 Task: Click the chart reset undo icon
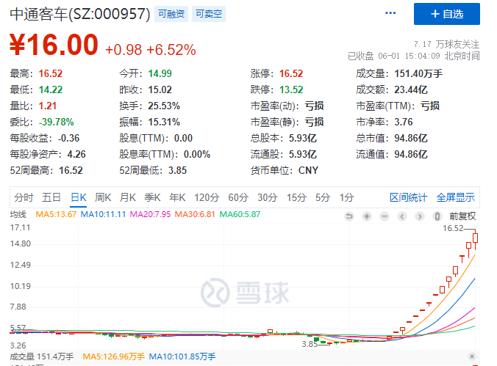(349, 216)
